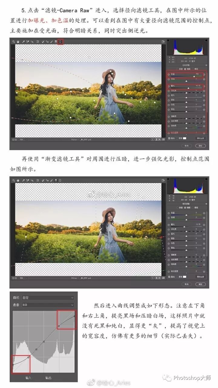Click 饱和度 slider in radial filter panel

click(x=186, y=128)
